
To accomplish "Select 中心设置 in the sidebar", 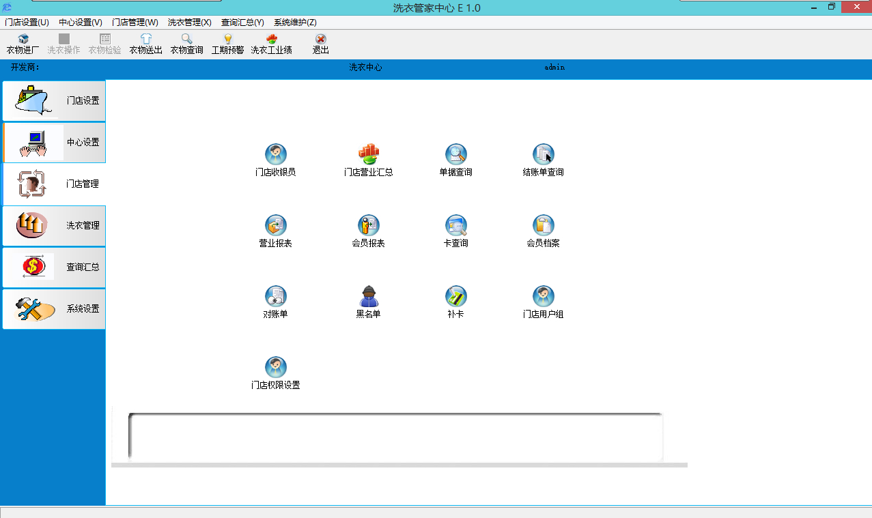I will pyautogui.click(x=54, y=143).
